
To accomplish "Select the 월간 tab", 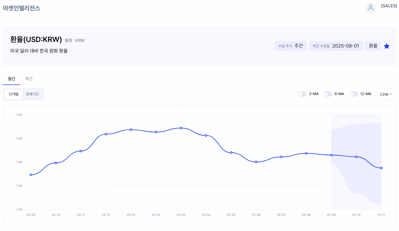I will point(11,79).
